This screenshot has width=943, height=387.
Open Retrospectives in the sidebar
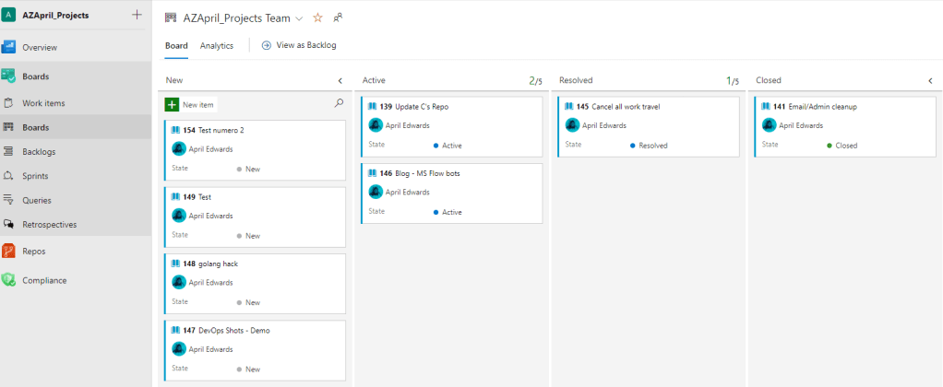[49, 224]
